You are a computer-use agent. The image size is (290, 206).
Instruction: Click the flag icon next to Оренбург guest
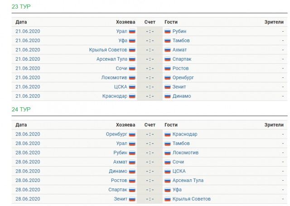click(168, 77)
